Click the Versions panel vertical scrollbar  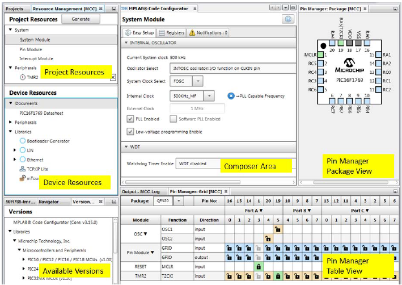click(x=115, y=237)
